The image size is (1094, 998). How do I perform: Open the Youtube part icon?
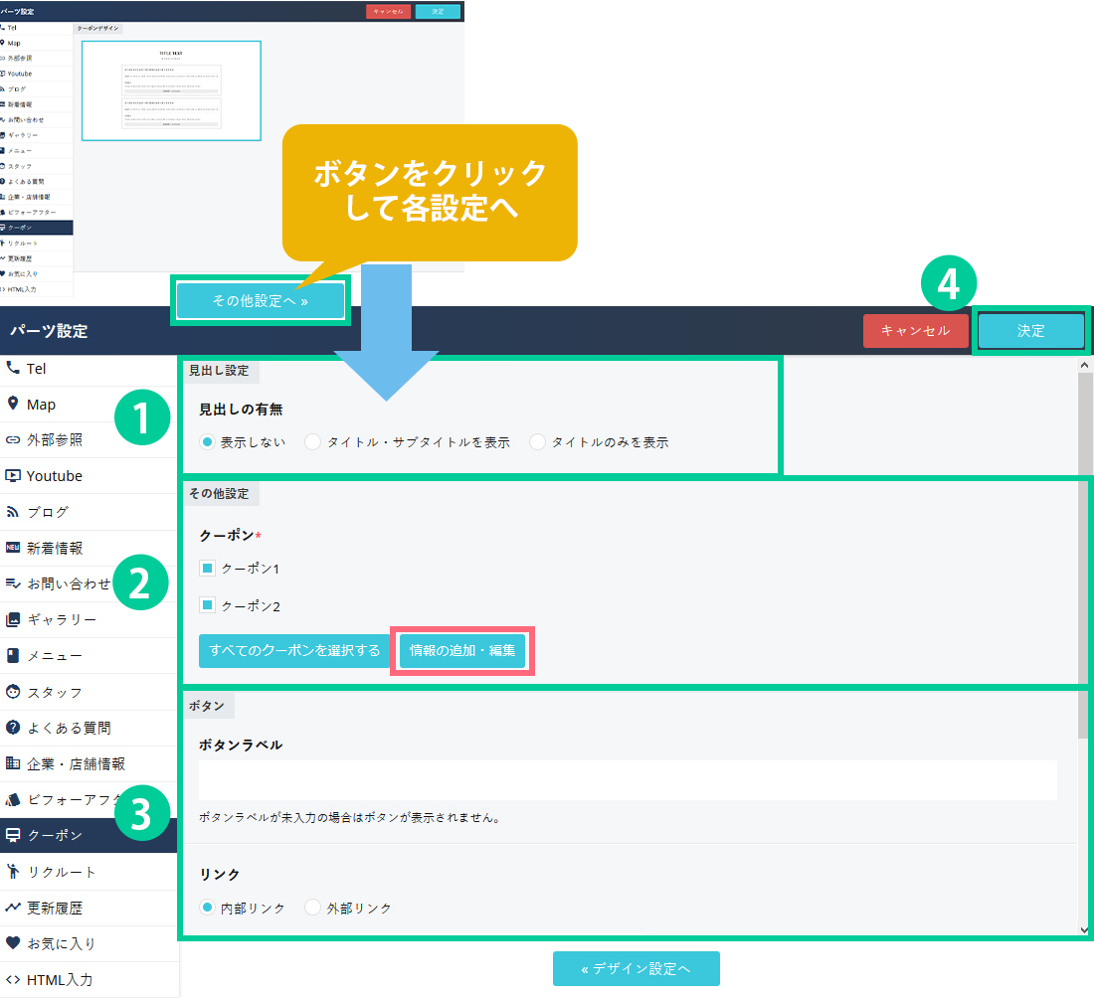click(x=13, y=475)
